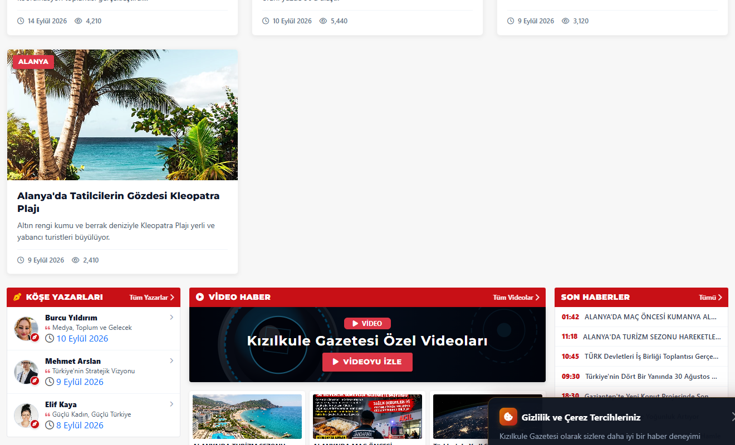This screenshot has width=735, height=445.
Task: Click chevron next to Tüm Videolar
Action: point(537,298)
